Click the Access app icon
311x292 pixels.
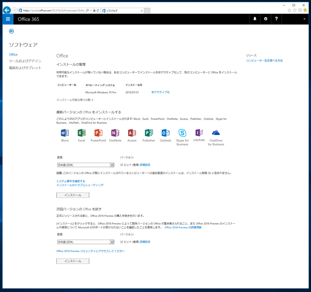(132, 133)
